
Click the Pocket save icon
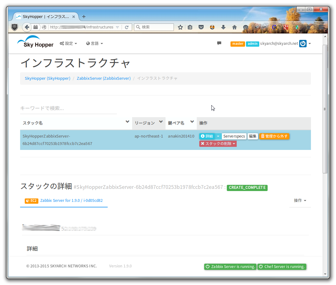point(201,27)
